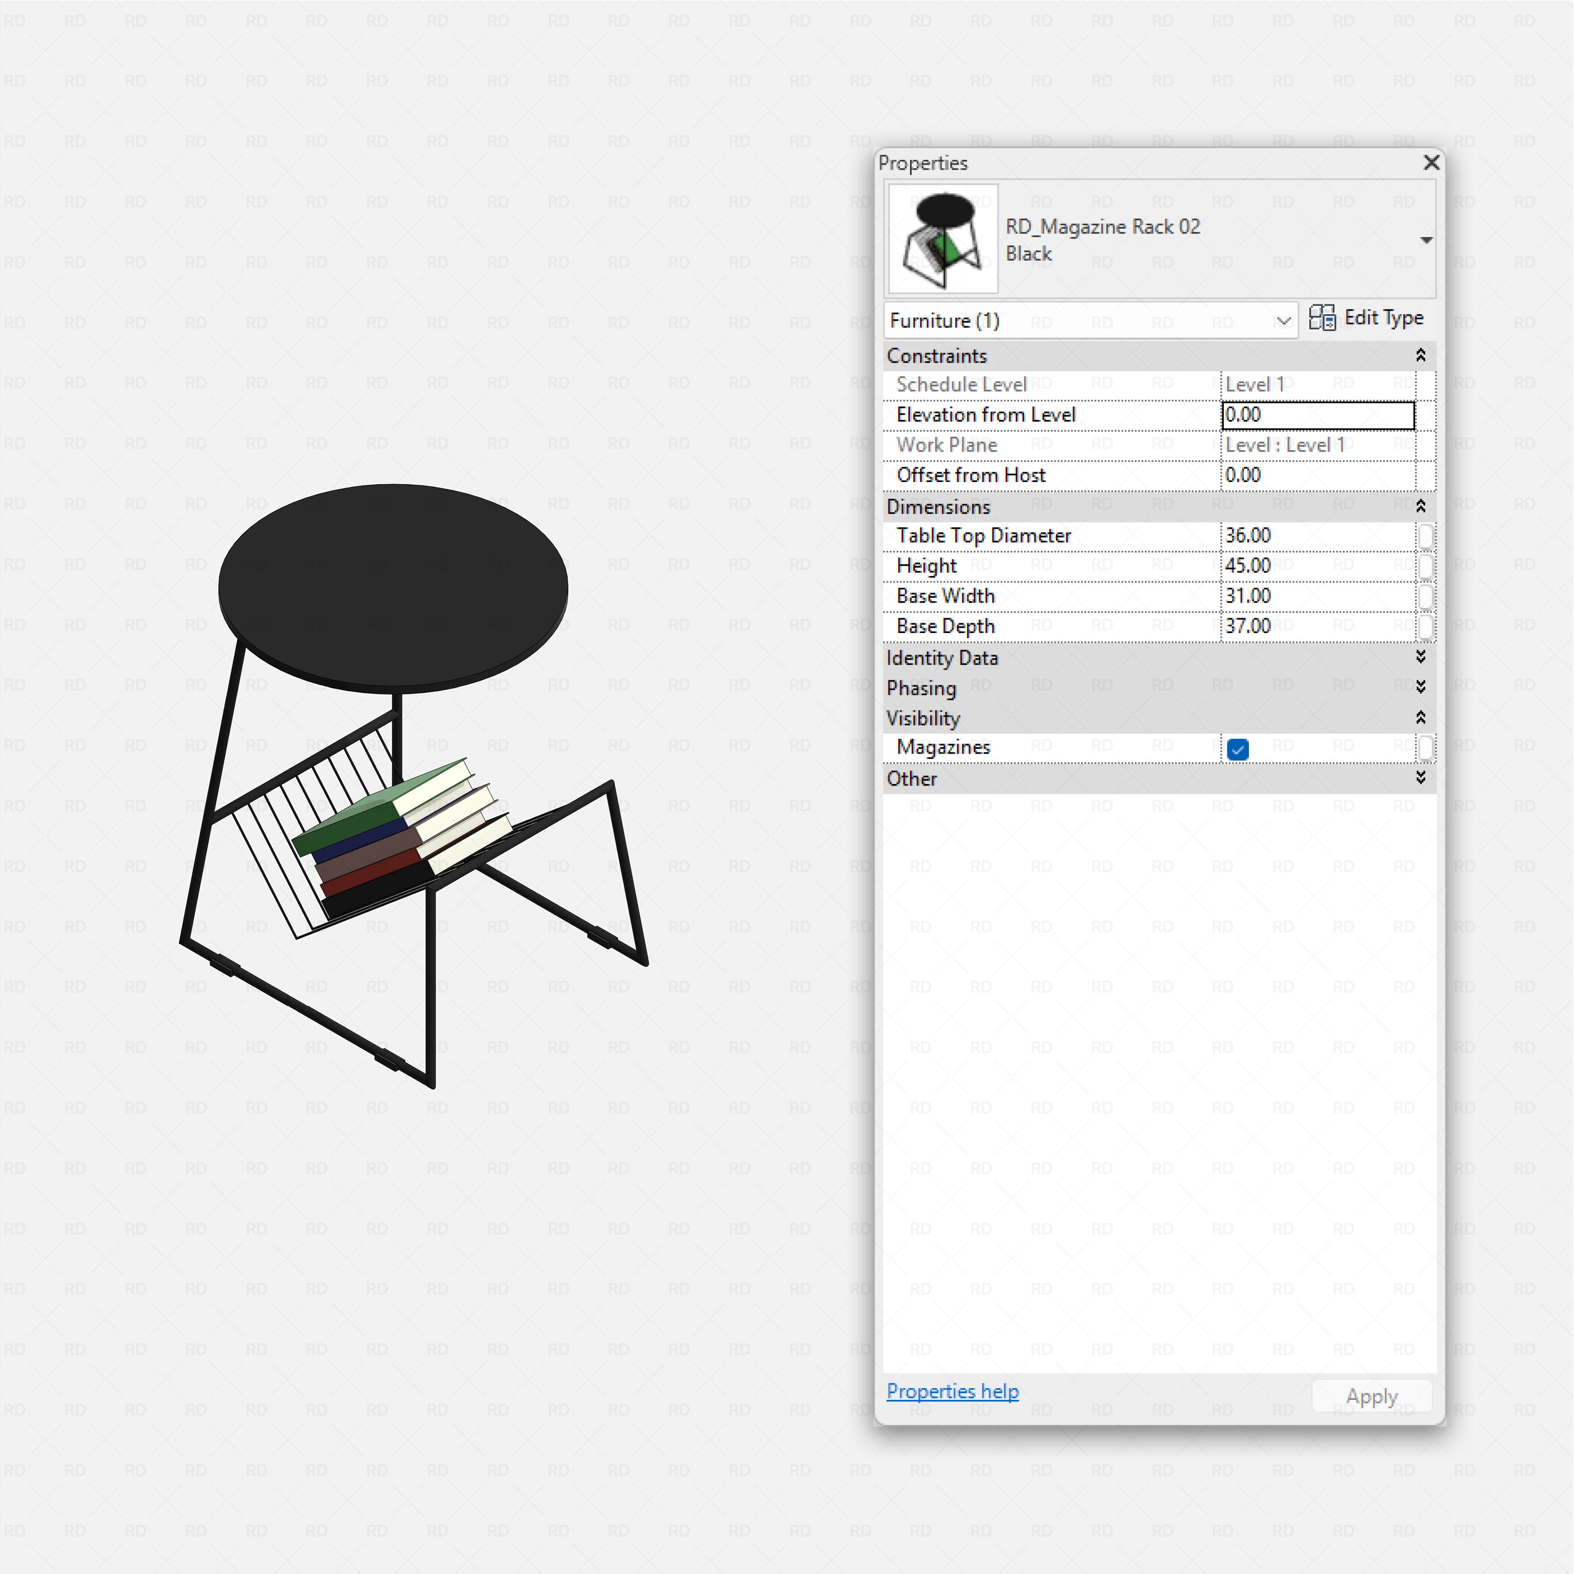Collapse the Dimensions section
Image resolution: width=1574 pixels, height=1574 pixels.
click(x=1421, y=505)
